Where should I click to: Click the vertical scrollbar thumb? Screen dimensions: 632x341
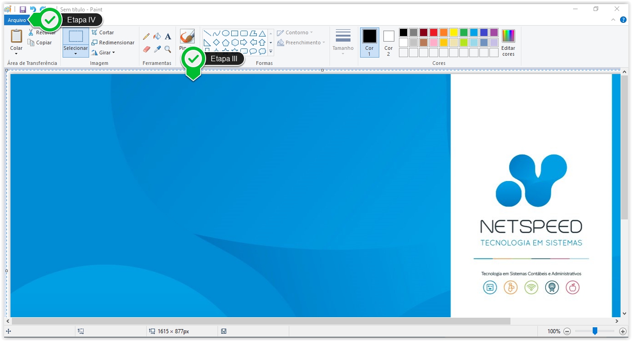625,147
